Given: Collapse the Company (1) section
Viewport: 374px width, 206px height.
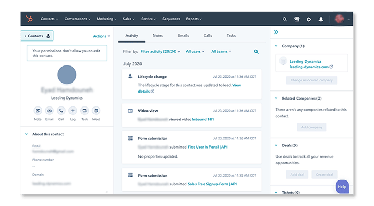Looking at the screenshot, I should click(276, 46).
